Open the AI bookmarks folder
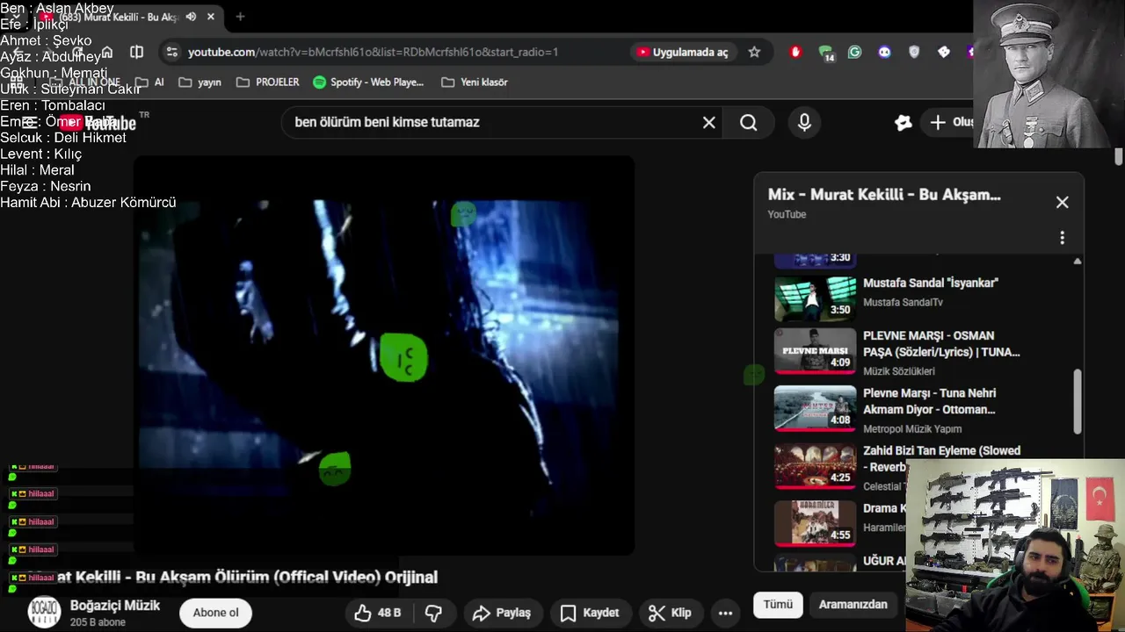This screenshot has height=632, width=1125. click(x=149, y=82)
